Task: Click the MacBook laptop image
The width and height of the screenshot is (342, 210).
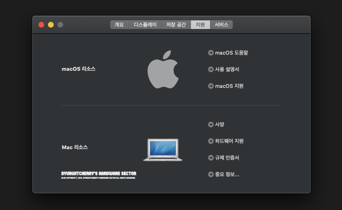Action: point(163,150)
